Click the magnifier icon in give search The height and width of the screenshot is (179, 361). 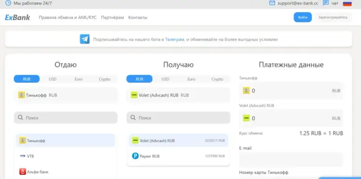pyautogui.click(x=21, y=117)
